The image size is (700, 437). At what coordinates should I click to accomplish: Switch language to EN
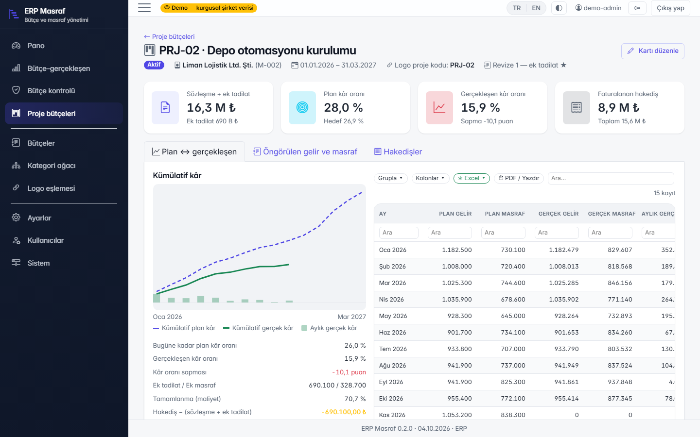[536, 8]
